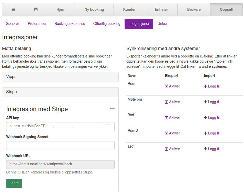Click the Møterom row name

coord(135,99)
